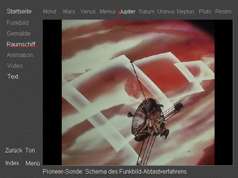Select the Jupiter tab
This screenshot has width=238, height=178.
(x=127, y=11)
